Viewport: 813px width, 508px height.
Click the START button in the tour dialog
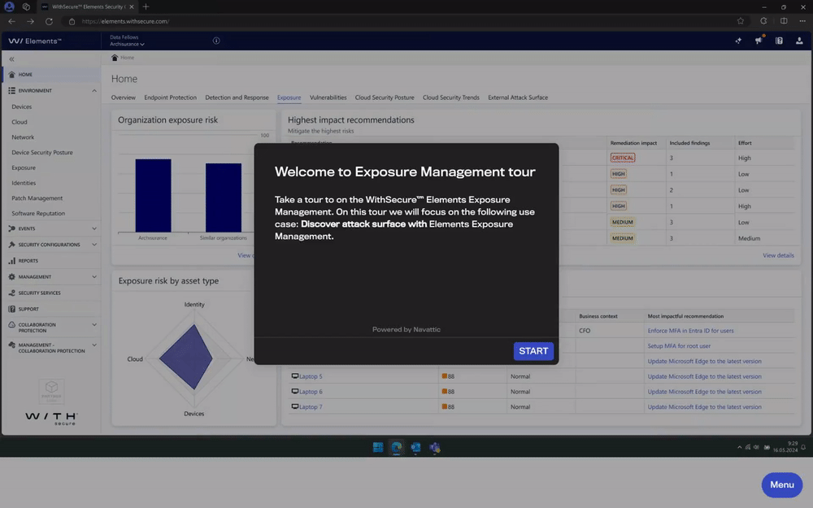533,351
